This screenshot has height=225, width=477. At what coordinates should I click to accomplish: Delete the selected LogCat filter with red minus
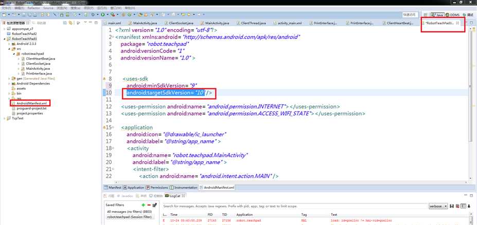tap(149, 205)
